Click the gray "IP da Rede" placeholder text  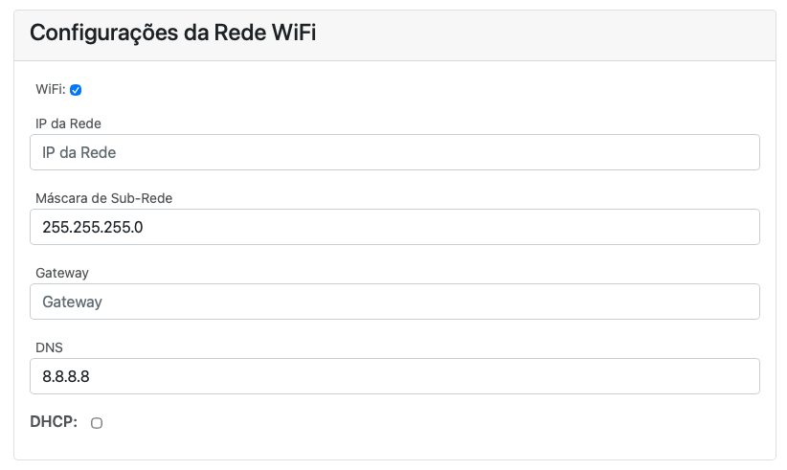tap(79, 152)
